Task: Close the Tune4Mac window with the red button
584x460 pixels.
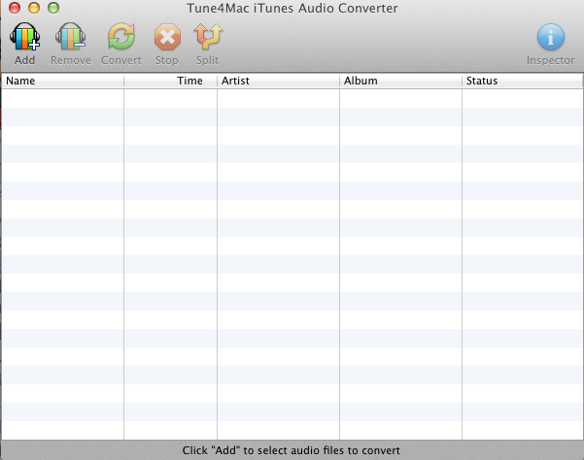Action: (x=15, y=8)
